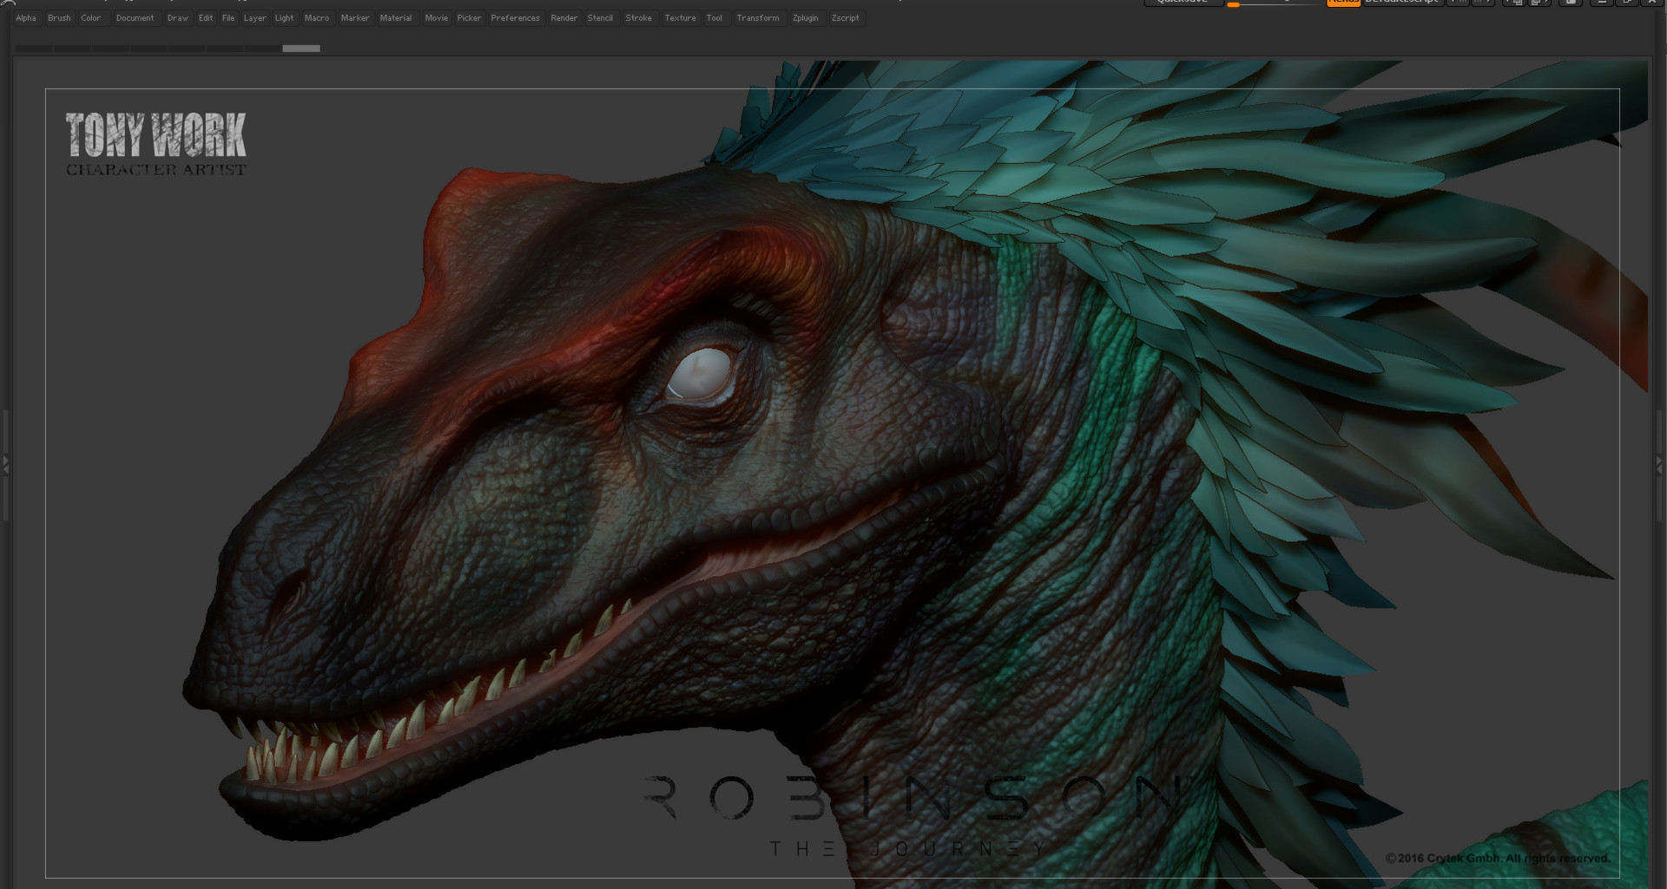Open the Texture menu

point(681,17)
